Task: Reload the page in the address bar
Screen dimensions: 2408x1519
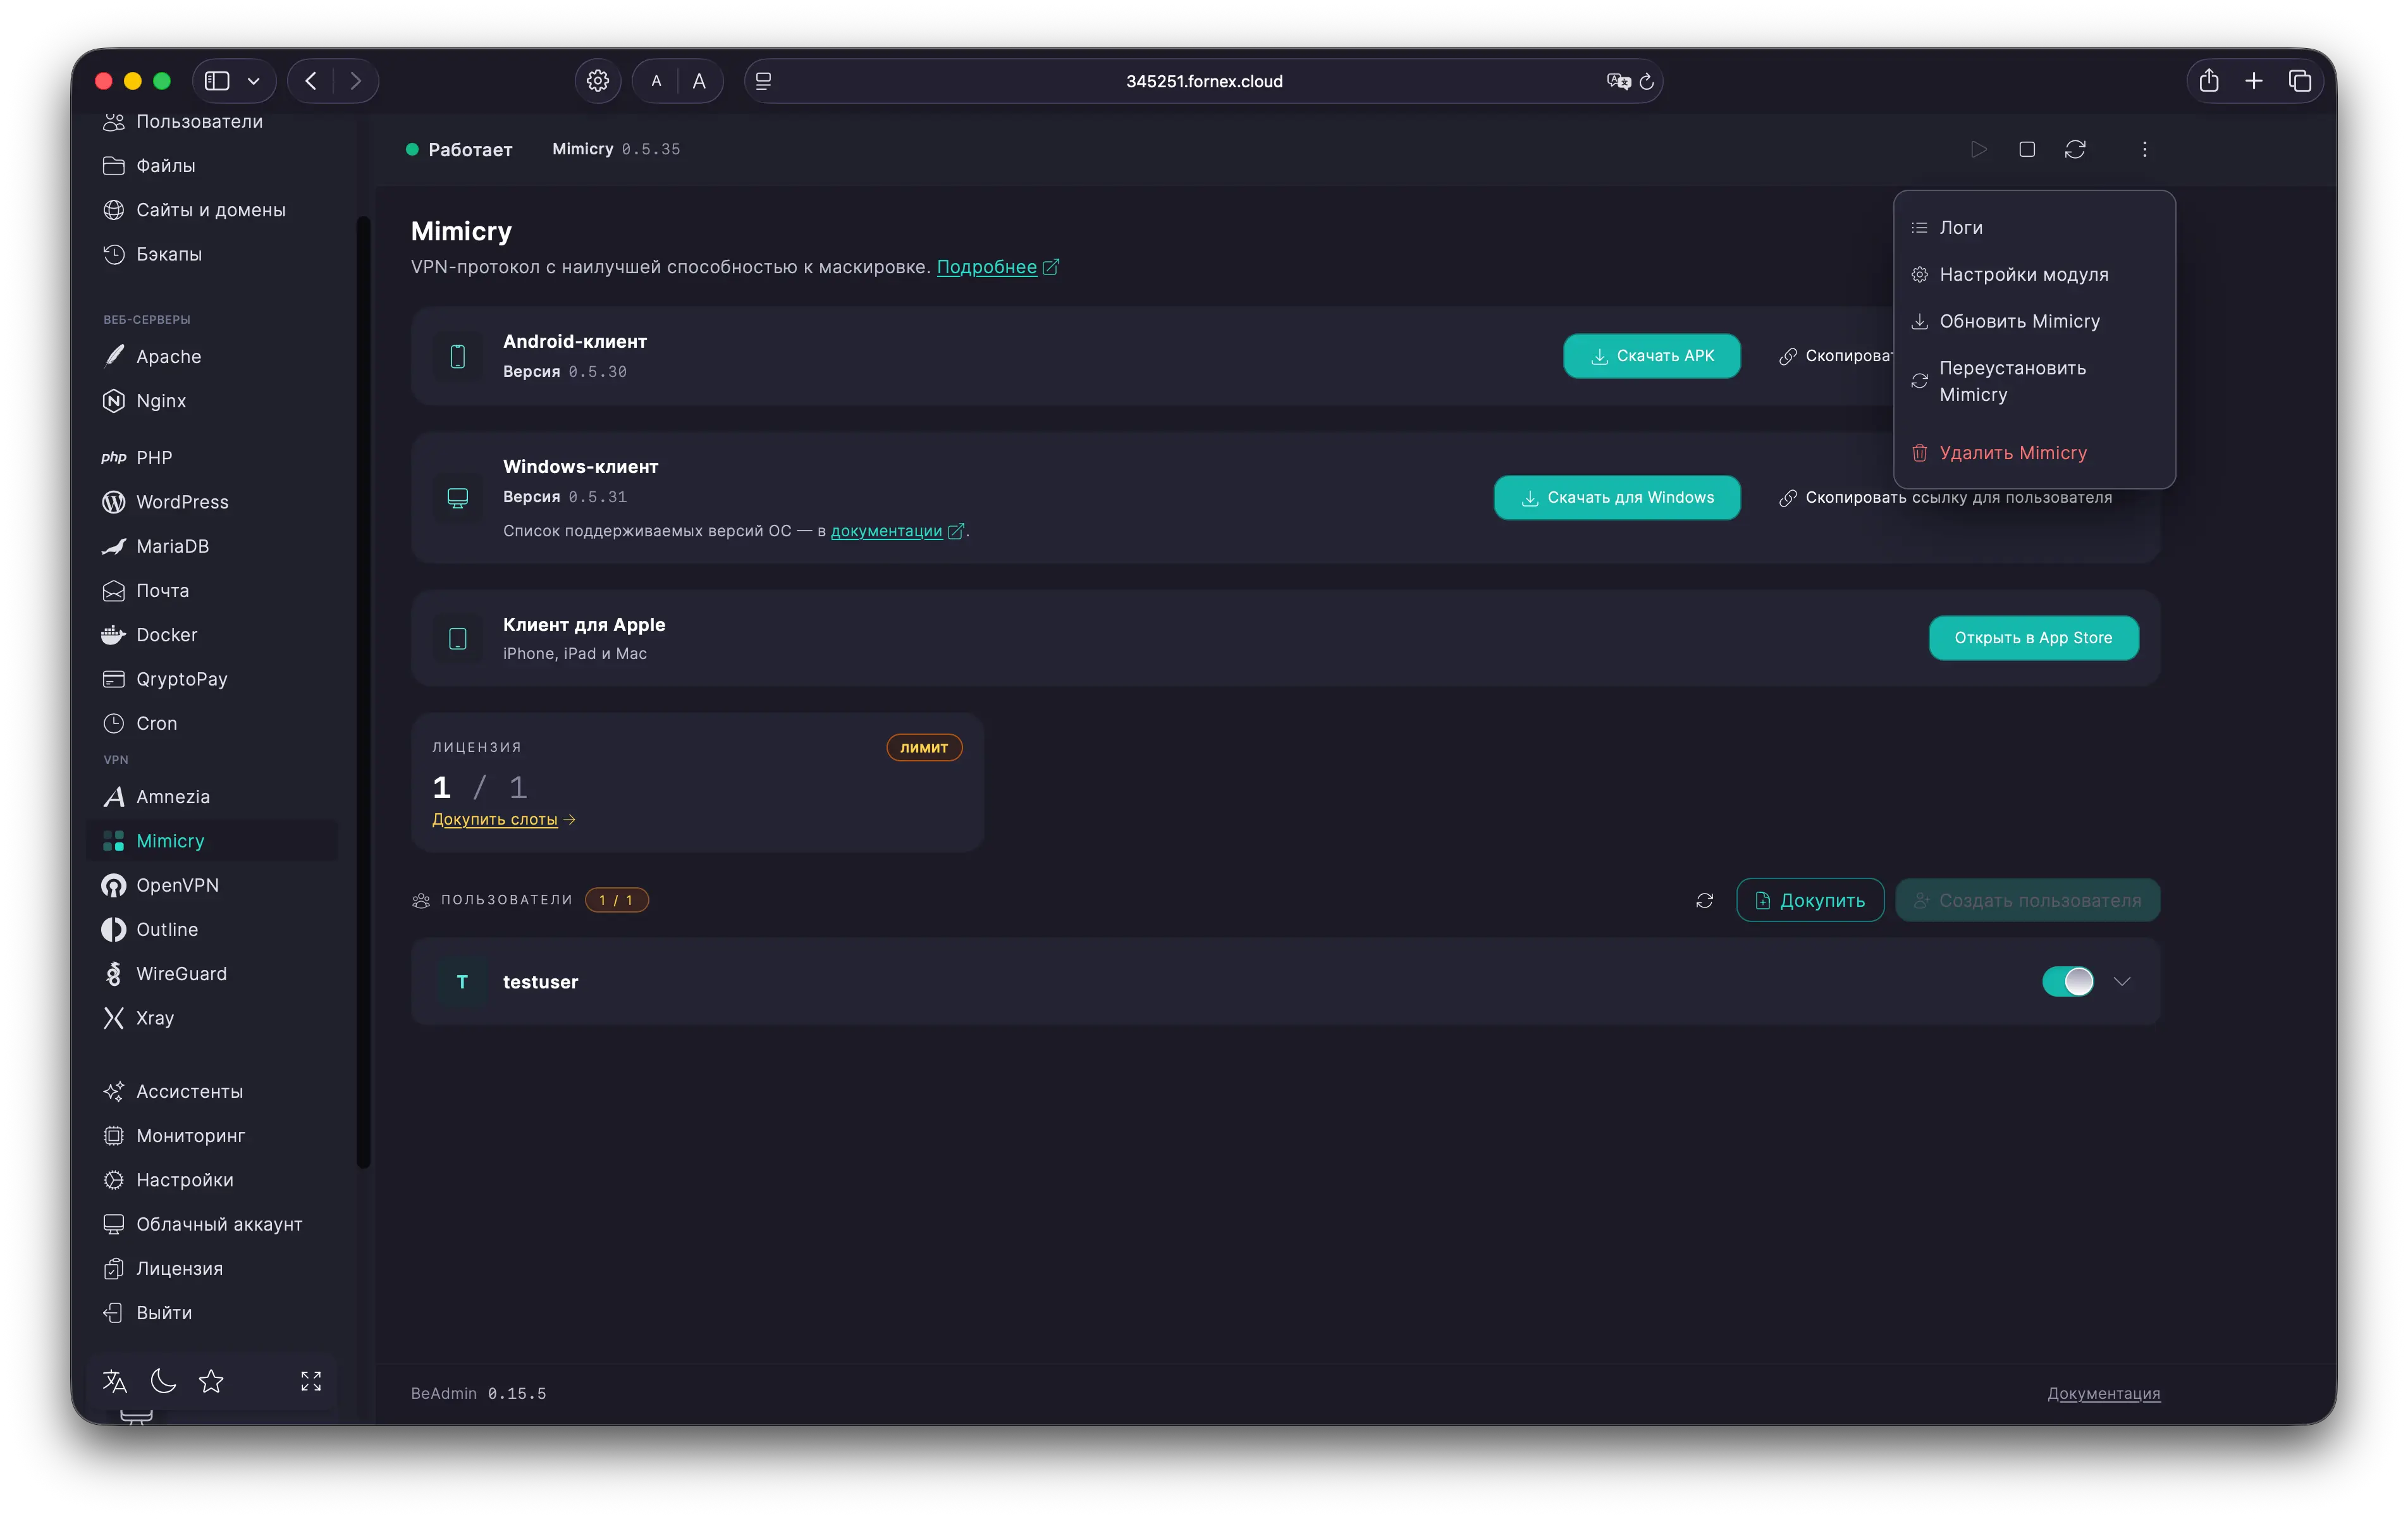Action: click(1646, 81)
